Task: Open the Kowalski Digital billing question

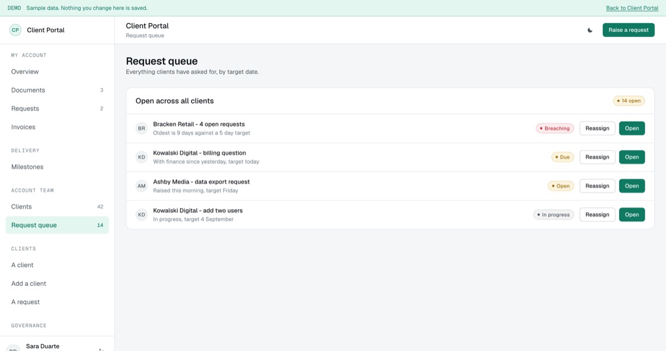Action: [632, 157]
